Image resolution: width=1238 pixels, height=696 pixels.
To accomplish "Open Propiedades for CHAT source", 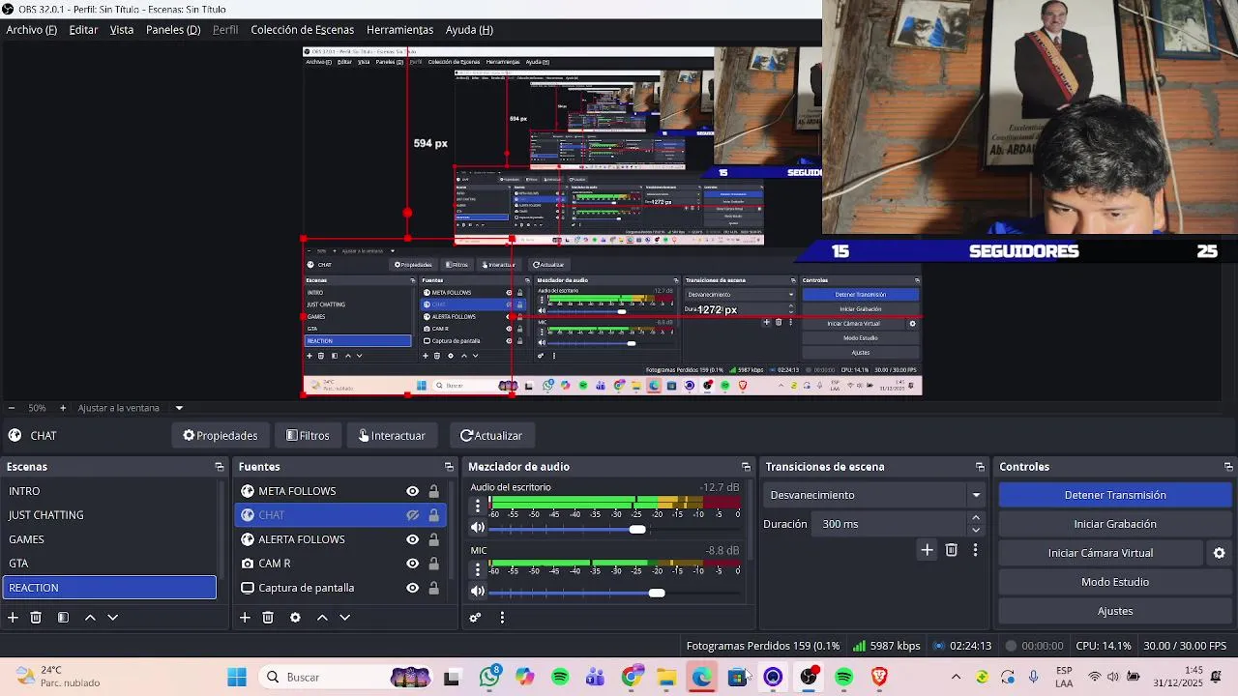I will (x=221, y=436).
